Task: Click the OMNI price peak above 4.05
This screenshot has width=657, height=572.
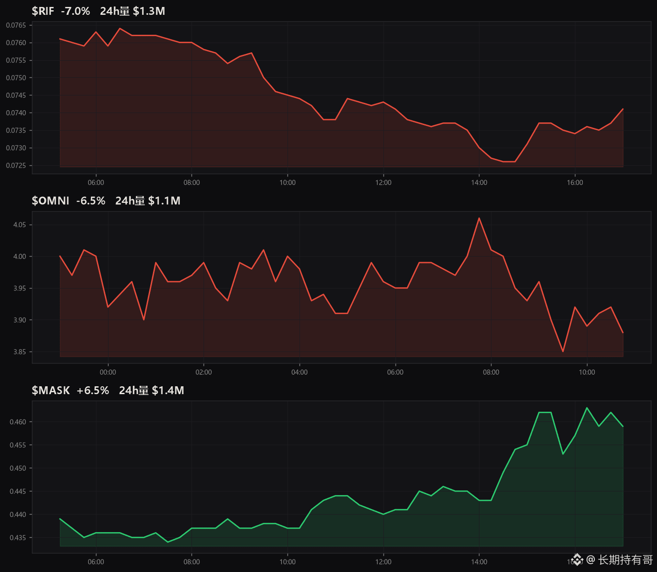Action: (x=479, y=218)
